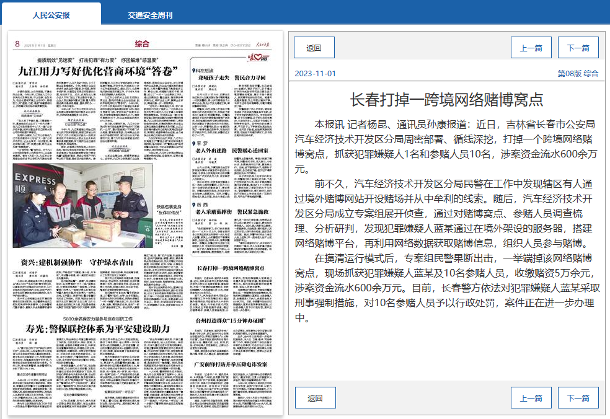Viewport: 610px width, 419px height.
Task: Open 长春打掉一跨境网络赌博窝点 headline on newspaper page
Action: [x=231, y=268]
